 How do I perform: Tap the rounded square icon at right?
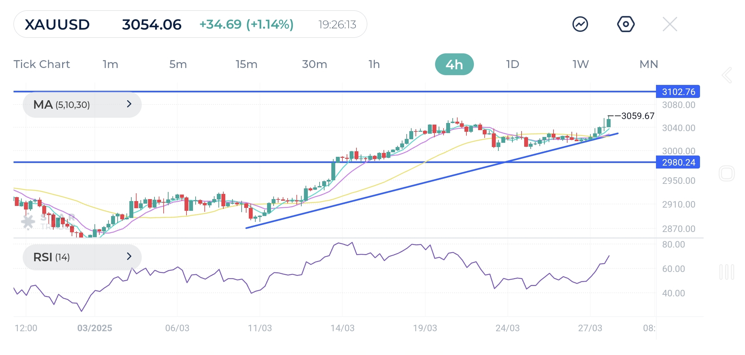click(726, 173)
